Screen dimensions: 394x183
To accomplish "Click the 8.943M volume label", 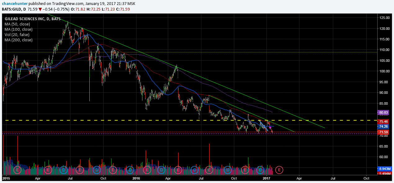I will click(384, 169).
